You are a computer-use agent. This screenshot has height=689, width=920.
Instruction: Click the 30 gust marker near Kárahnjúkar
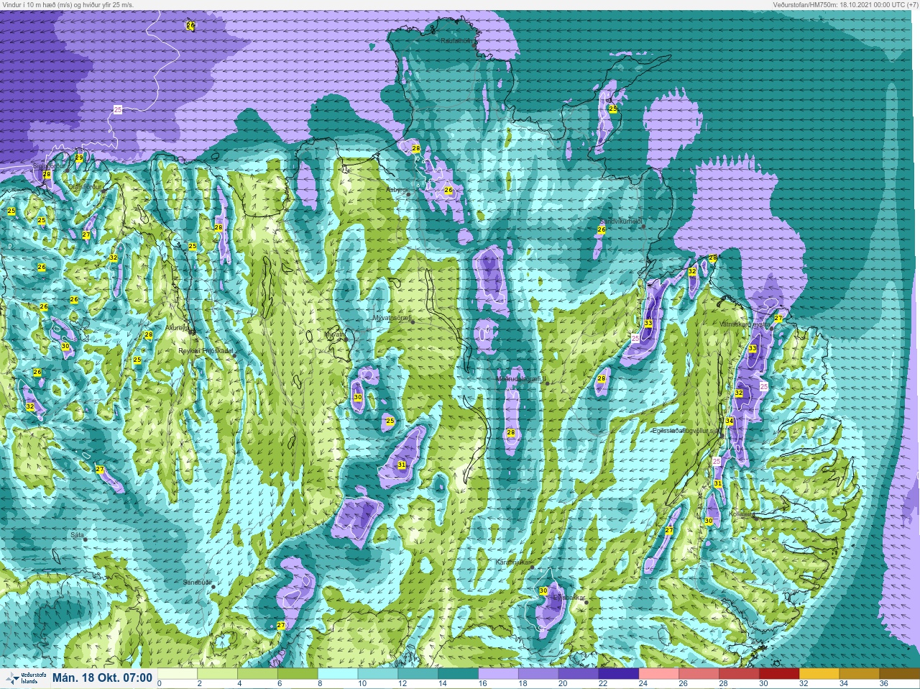(x=543, y=590)
